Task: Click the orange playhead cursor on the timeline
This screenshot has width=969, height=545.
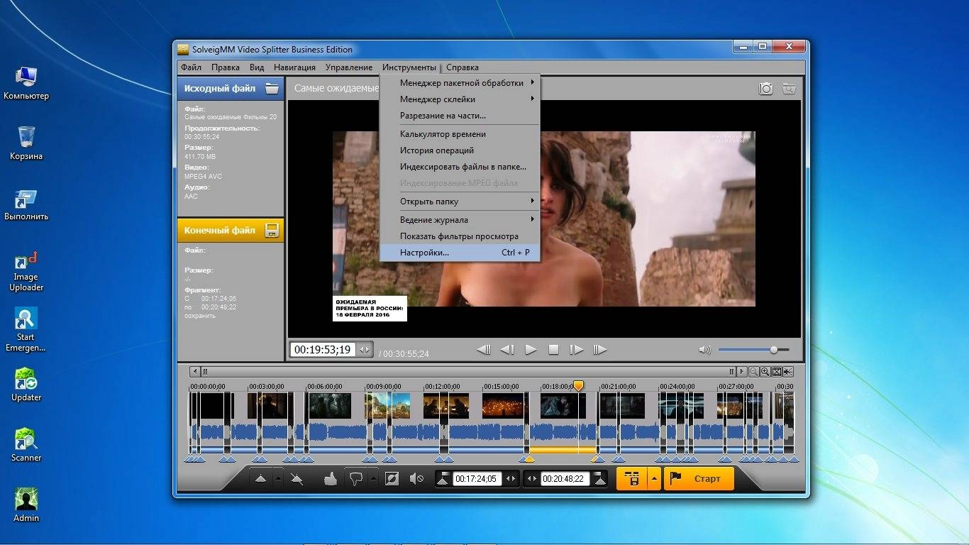Action: 578,385
